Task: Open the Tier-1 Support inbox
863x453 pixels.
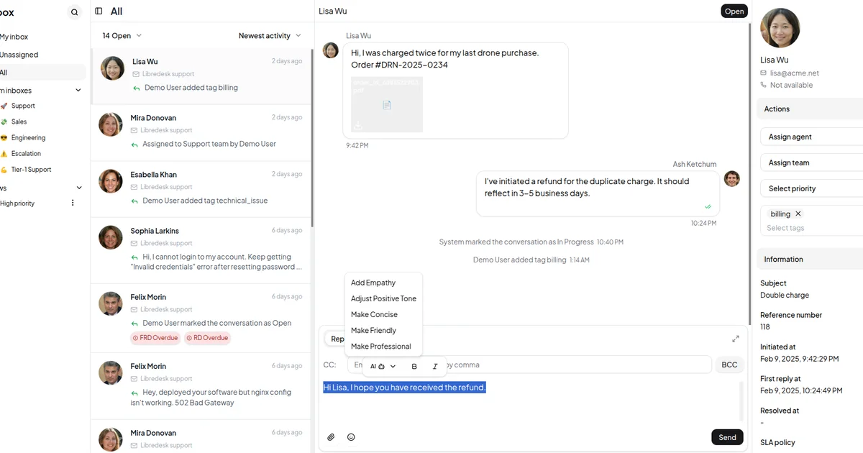Action: tap(31, 169)
